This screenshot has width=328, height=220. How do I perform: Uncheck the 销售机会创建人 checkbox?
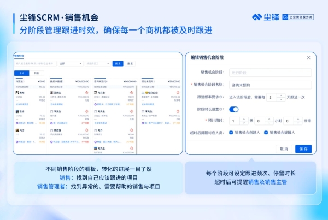(x=231, y=133)
